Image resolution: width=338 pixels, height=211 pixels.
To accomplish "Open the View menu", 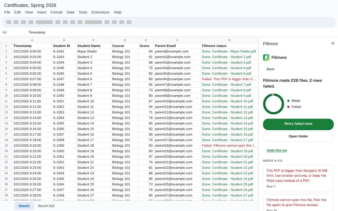I will [x=29, y=12].
